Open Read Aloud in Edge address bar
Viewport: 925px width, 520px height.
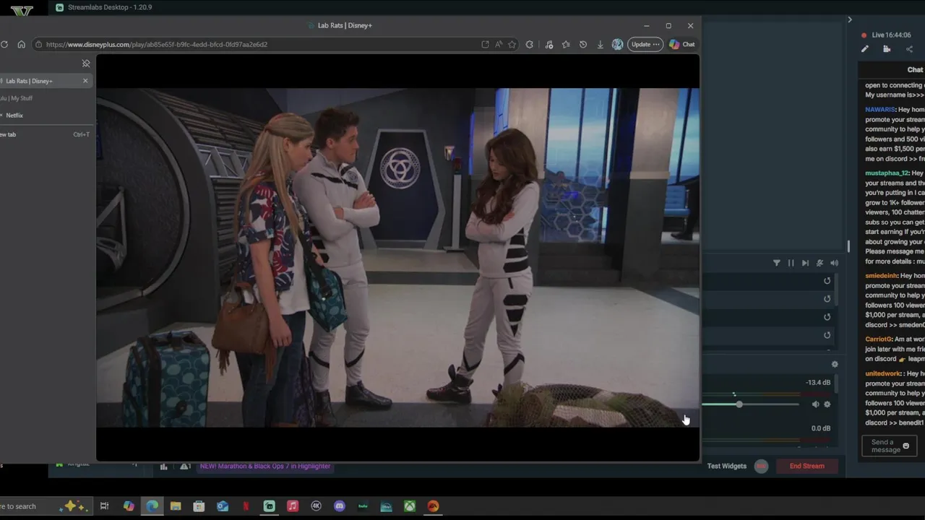pyautogui.click(x=499, y=44)
